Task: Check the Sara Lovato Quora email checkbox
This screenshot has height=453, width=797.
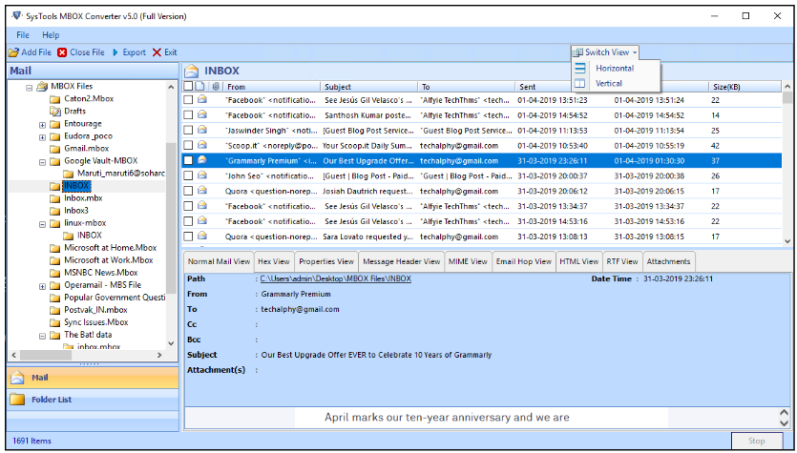Action: pyautogui.click(x=188, y=237)
